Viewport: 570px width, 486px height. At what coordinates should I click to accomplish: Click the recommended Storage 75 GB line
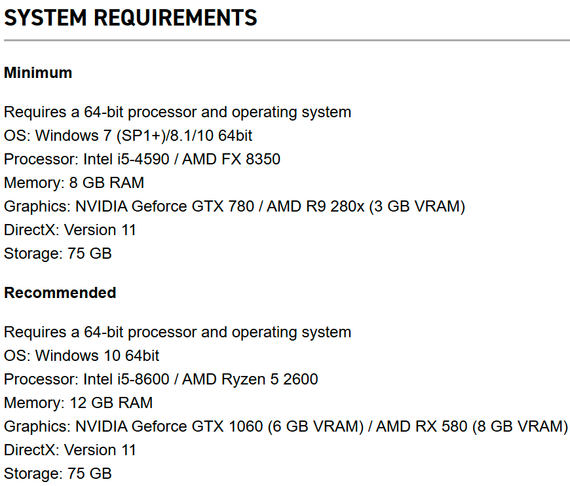click(58, 474)
